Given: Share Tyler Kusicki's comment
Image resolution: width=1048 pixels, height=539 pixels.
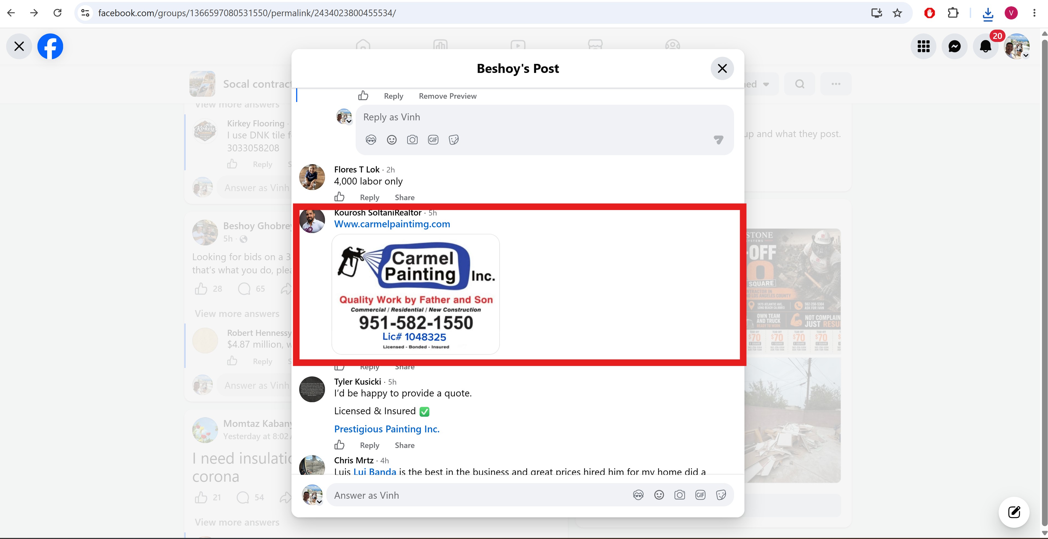Looking at the screenshot, I should [405, 446].
